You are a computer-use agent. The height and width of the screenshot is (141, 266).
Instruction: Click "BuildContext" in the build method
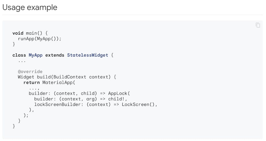pos(70,77)
